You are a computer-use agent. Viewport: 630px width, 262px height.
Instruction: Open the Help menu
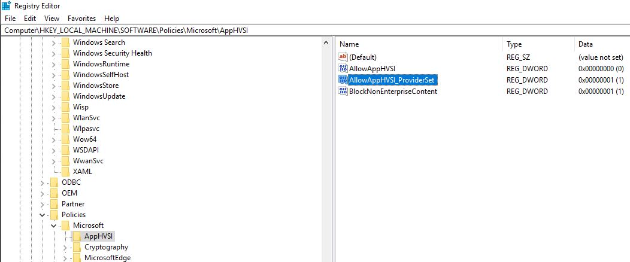click(111, 19)
